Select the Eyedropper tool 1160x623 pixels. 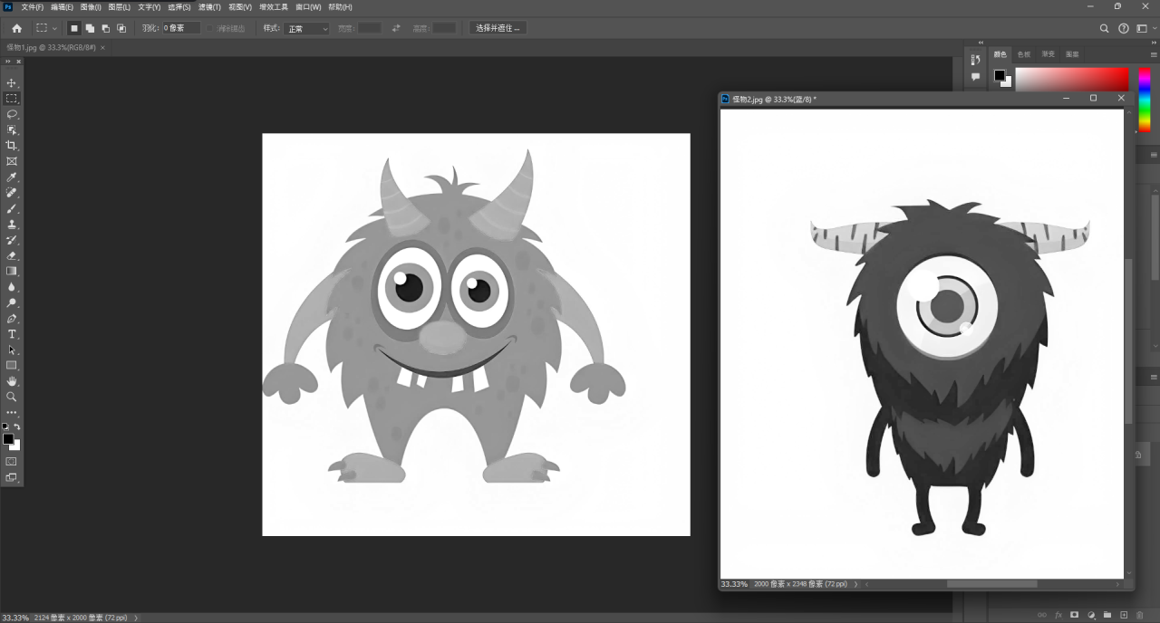12,177
